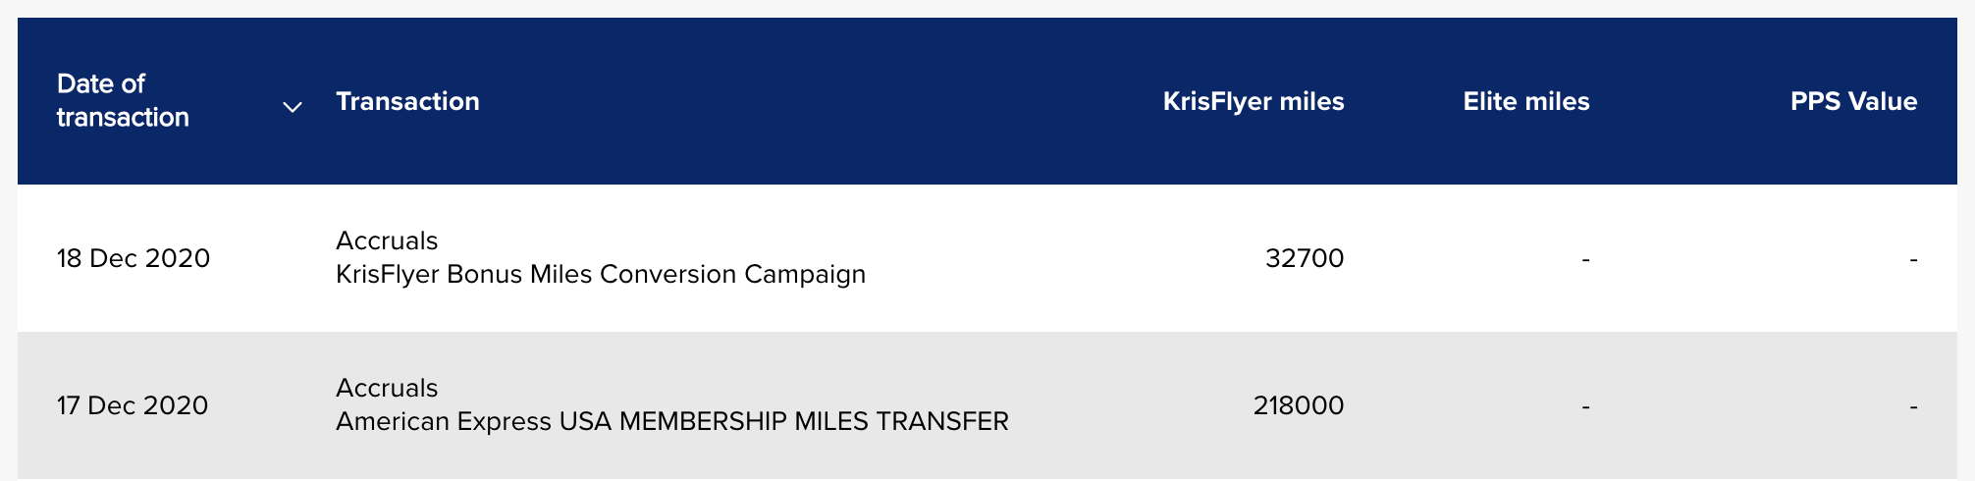Screen dimensions: 1975x481
Task: Click the Accruals label in 17 Dec row
Action: pos(387,388)
